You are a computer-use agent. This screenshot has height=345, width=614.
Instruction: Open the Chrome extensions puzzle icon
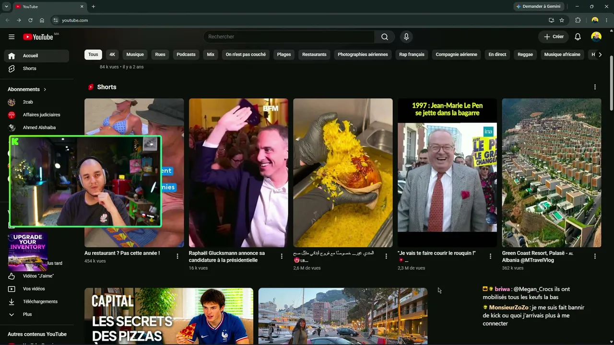(x=578, y=20)
